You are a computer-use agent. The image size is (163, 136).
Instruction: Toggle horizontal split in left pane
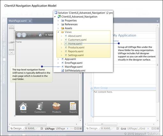tap(78, 129)
